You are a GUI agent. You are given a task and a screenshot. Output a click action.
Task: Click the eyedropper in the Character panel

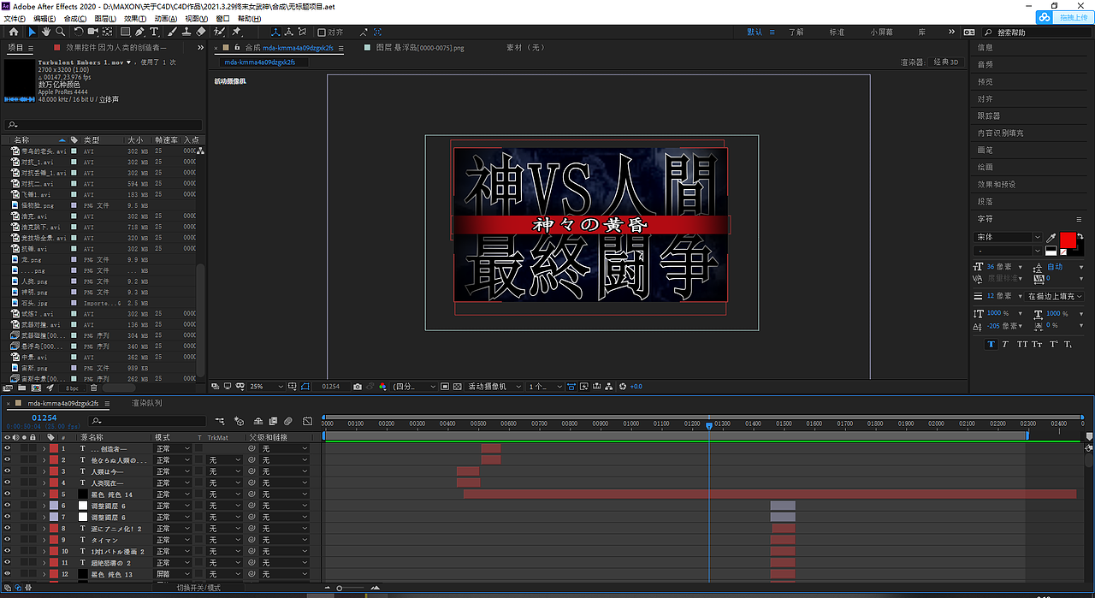coord(1051,237)
